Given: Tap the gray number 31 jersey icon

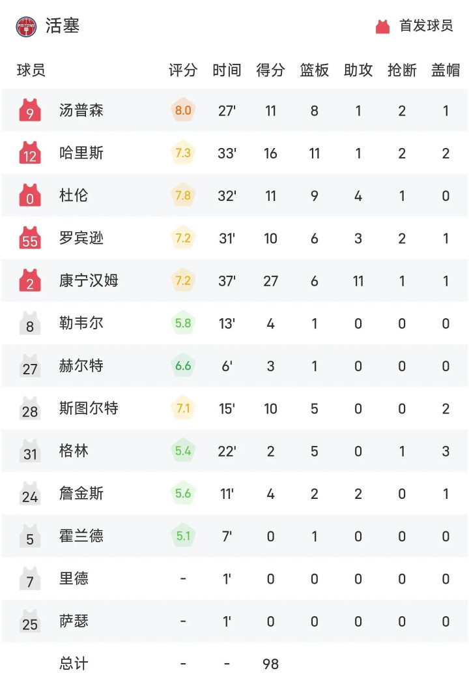Looking at the screenshot, I should click(x=30, y=451).
